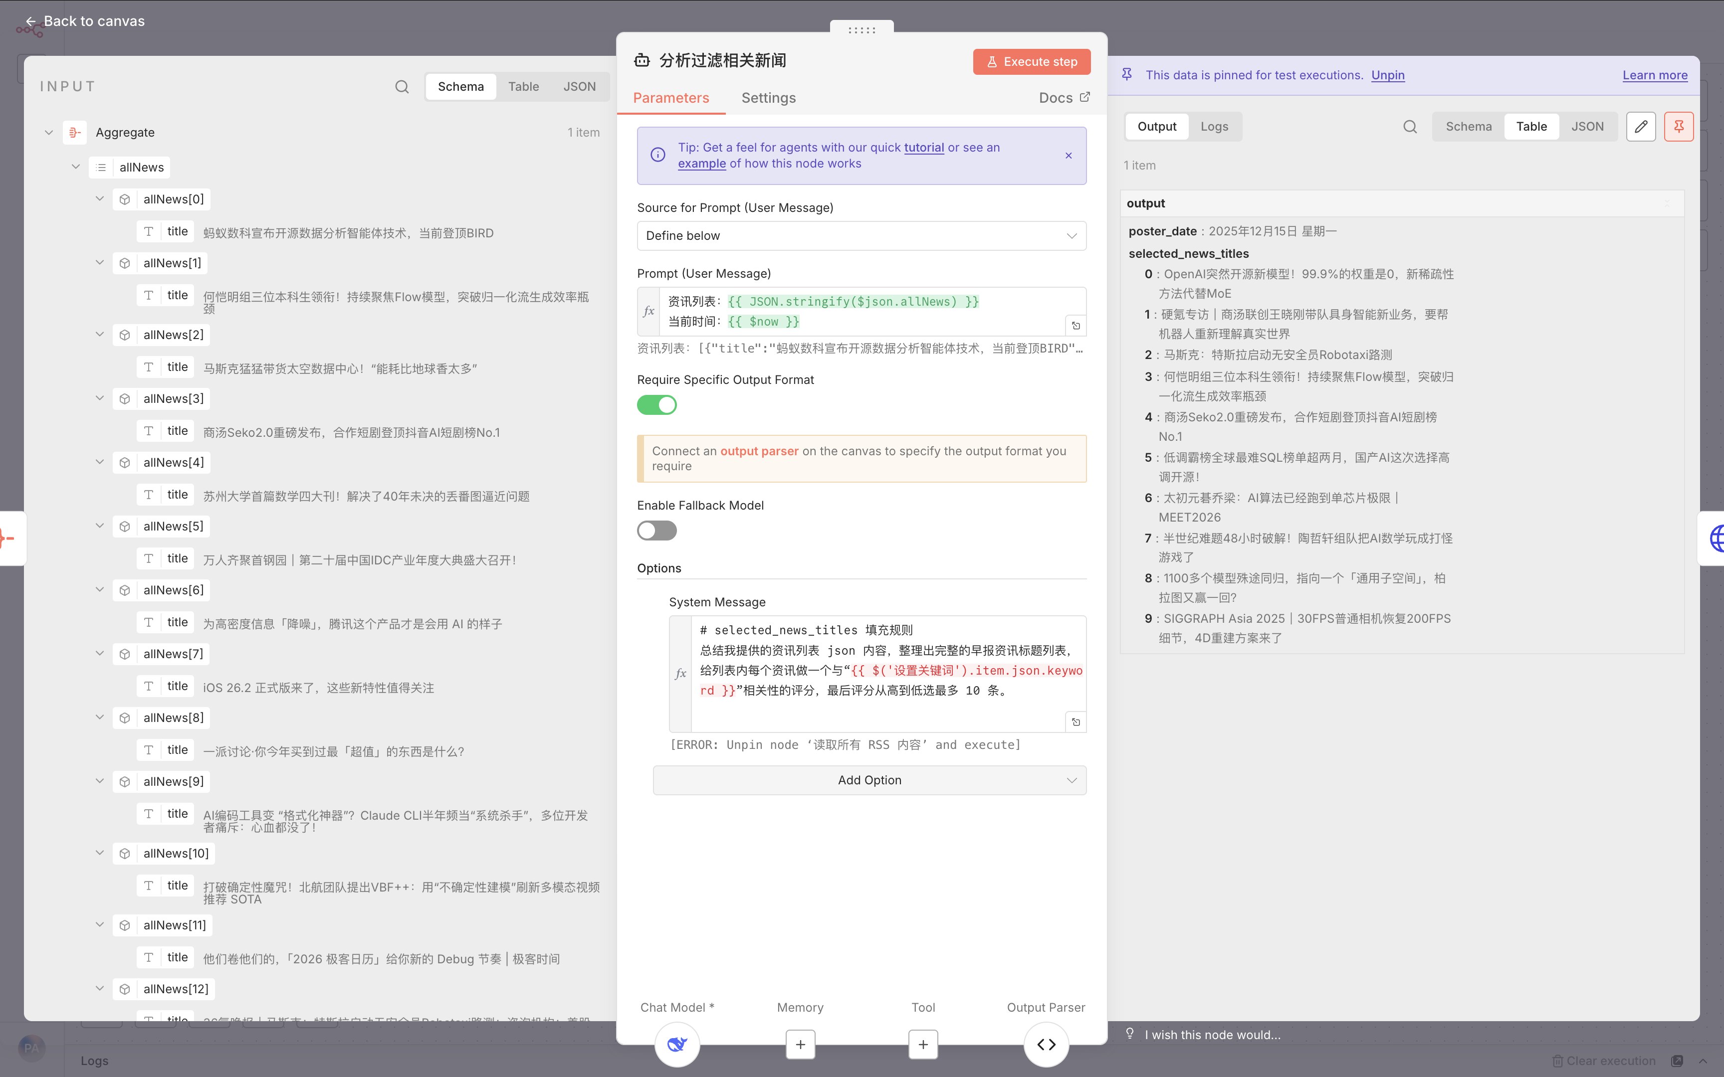Open the Output Parser connector icon
The width and height of the screenshot is (1724, 1077).
pyautogui.click(x=1046, y=1044)
